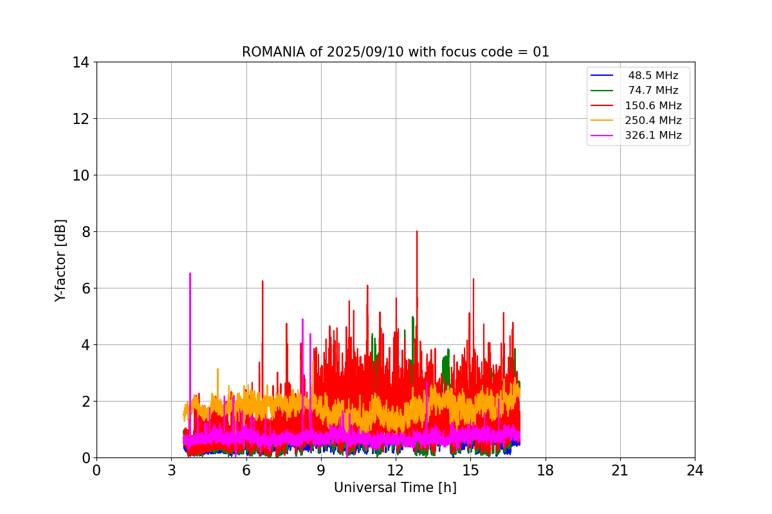The height and width of the screenshot is (514, 772).
Task: Click the blue line swatch in legend
Action: 602,76
